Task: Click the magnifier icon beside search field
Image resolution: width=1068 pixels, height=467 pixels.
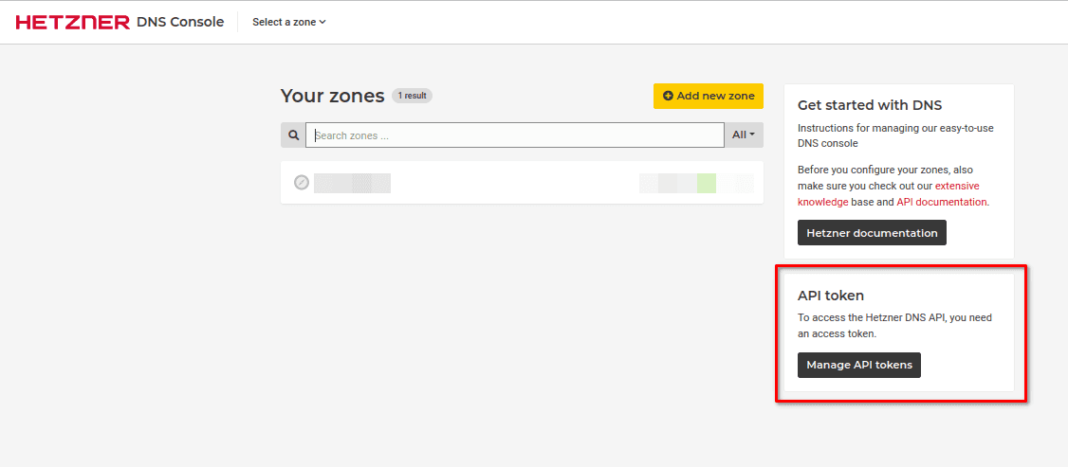Action: coord(294,135)
